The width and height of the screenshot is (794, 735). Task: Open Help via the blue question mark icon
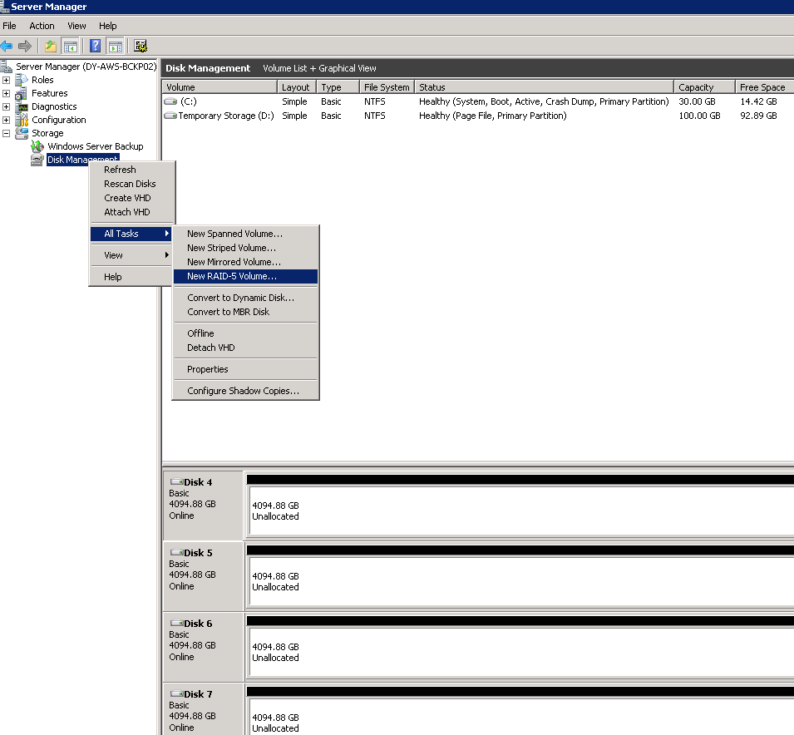pos(96,46)
